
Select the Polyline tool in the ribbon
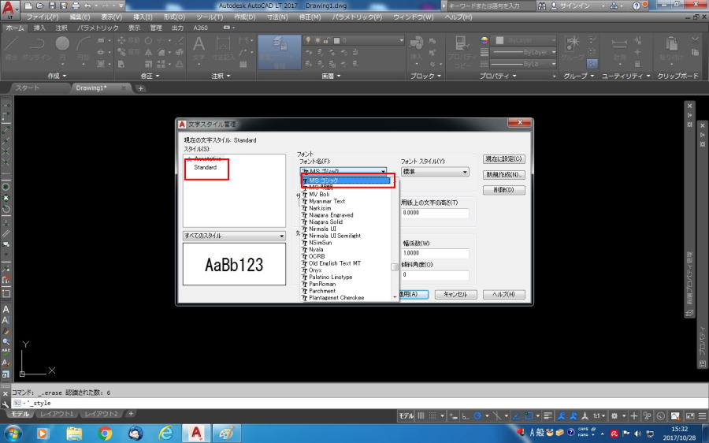click(x=37, y=49)
